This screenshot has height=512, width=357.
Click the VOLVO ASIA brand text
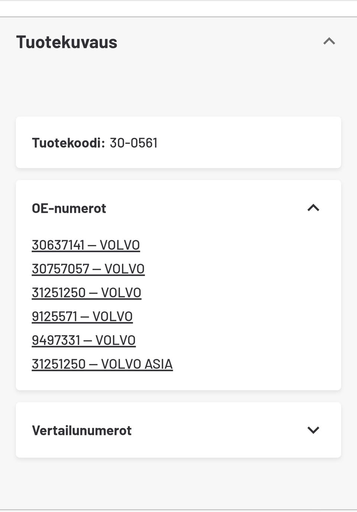[x=137, y=364]
